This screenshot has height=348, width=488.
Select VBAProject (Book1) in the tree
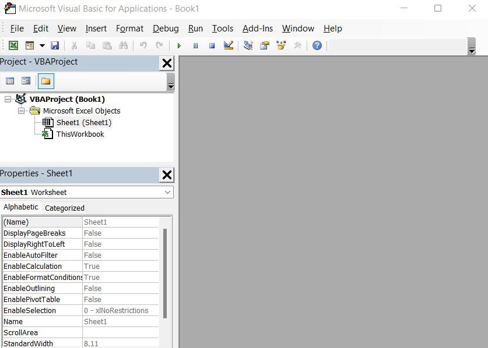tap(67, 100)
